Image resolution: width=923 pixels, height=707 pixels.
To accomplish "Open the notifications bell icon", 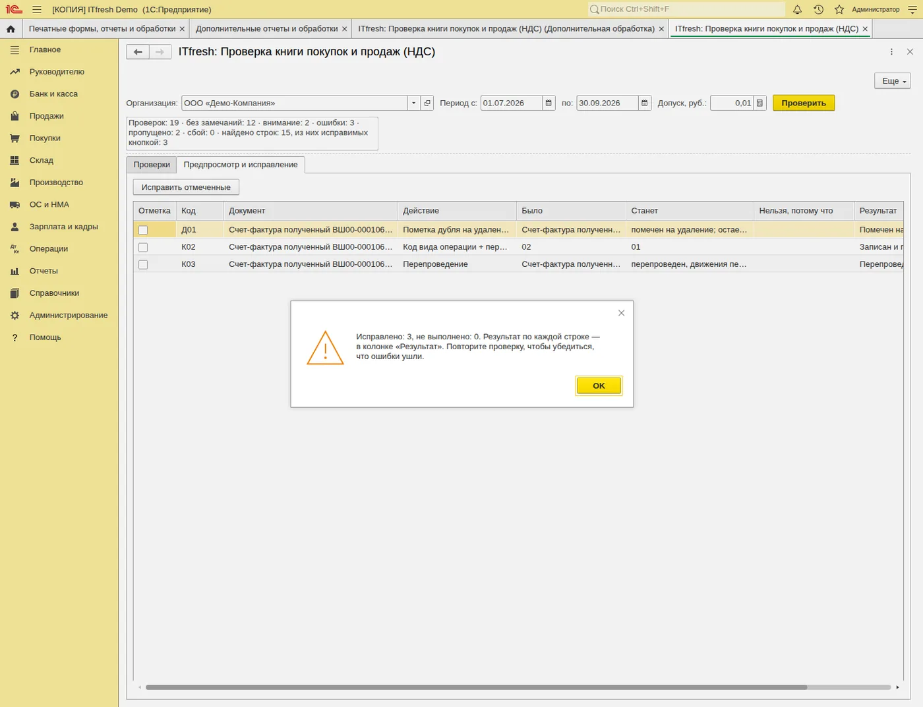I will (x=797, y=9).
